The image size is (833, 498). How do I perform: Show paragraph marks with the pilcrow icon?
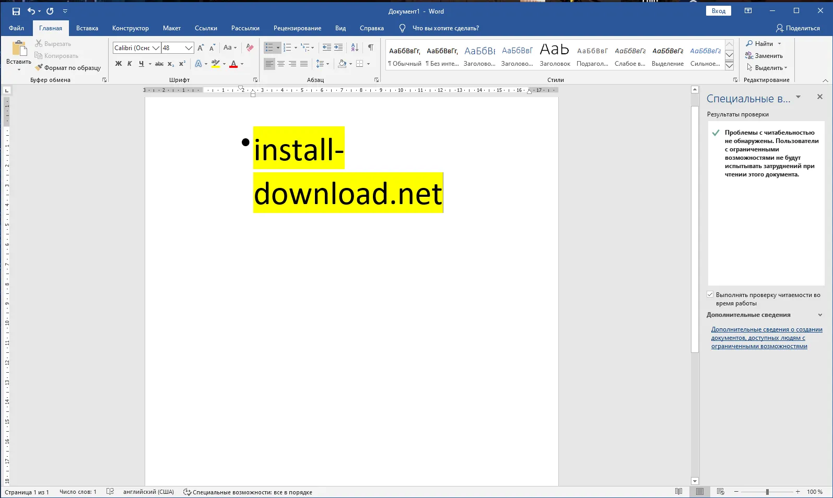point(370,48)
